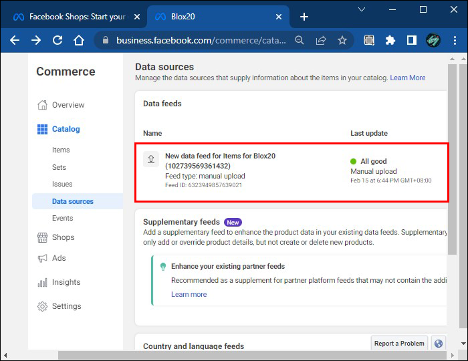Image resolution: width=468 pixels, height=361 pixels.
Task: Click the upload icon beside the data feed
Action: (150, 159)
